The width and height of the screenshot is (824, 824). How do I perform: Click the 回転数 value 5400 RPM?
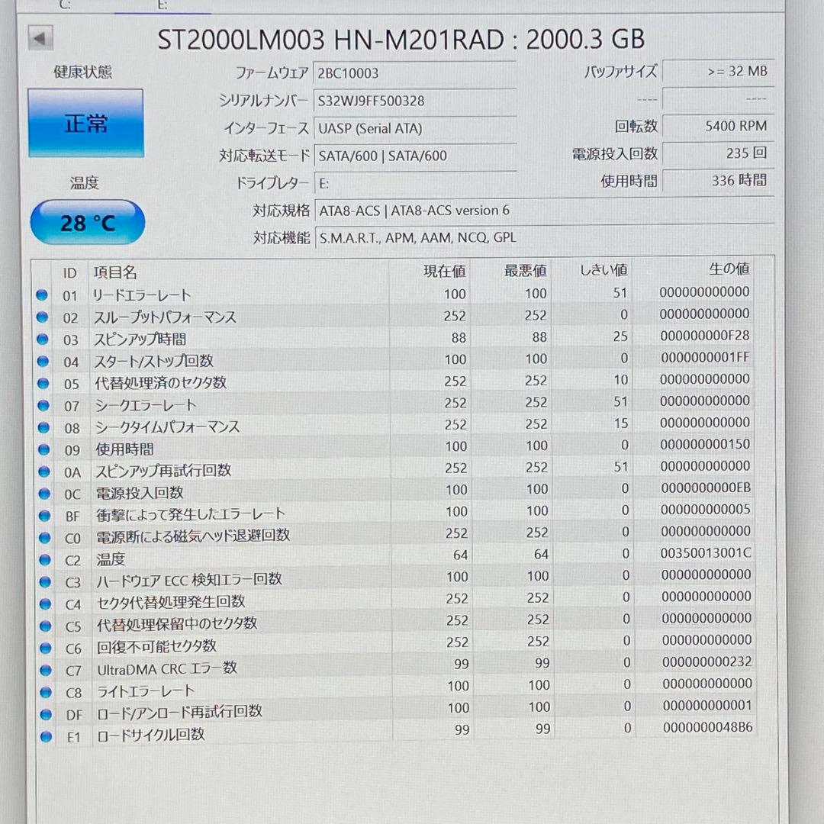[x=719, y=126]
